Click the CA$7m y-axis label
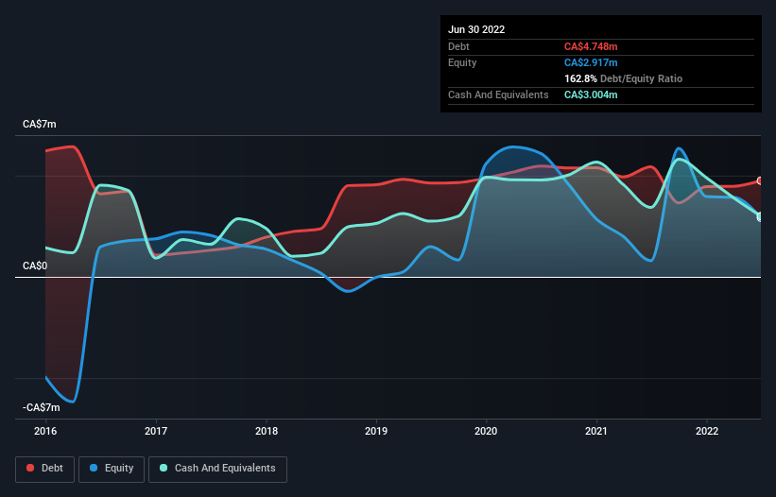 [39, 124]
